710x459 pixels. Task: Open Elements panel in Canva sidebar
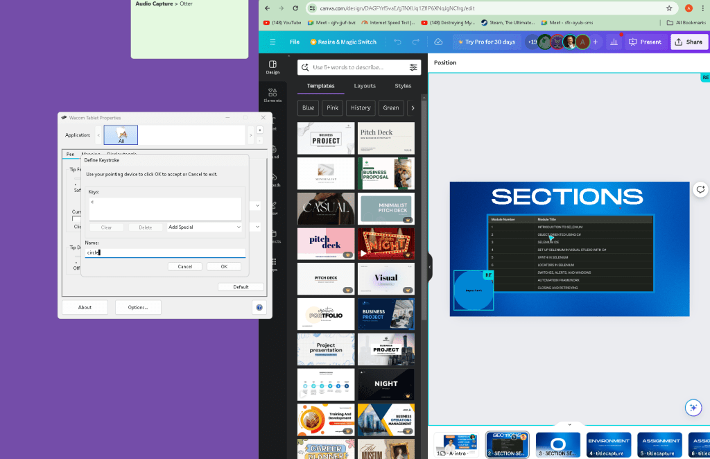point(272,95)
